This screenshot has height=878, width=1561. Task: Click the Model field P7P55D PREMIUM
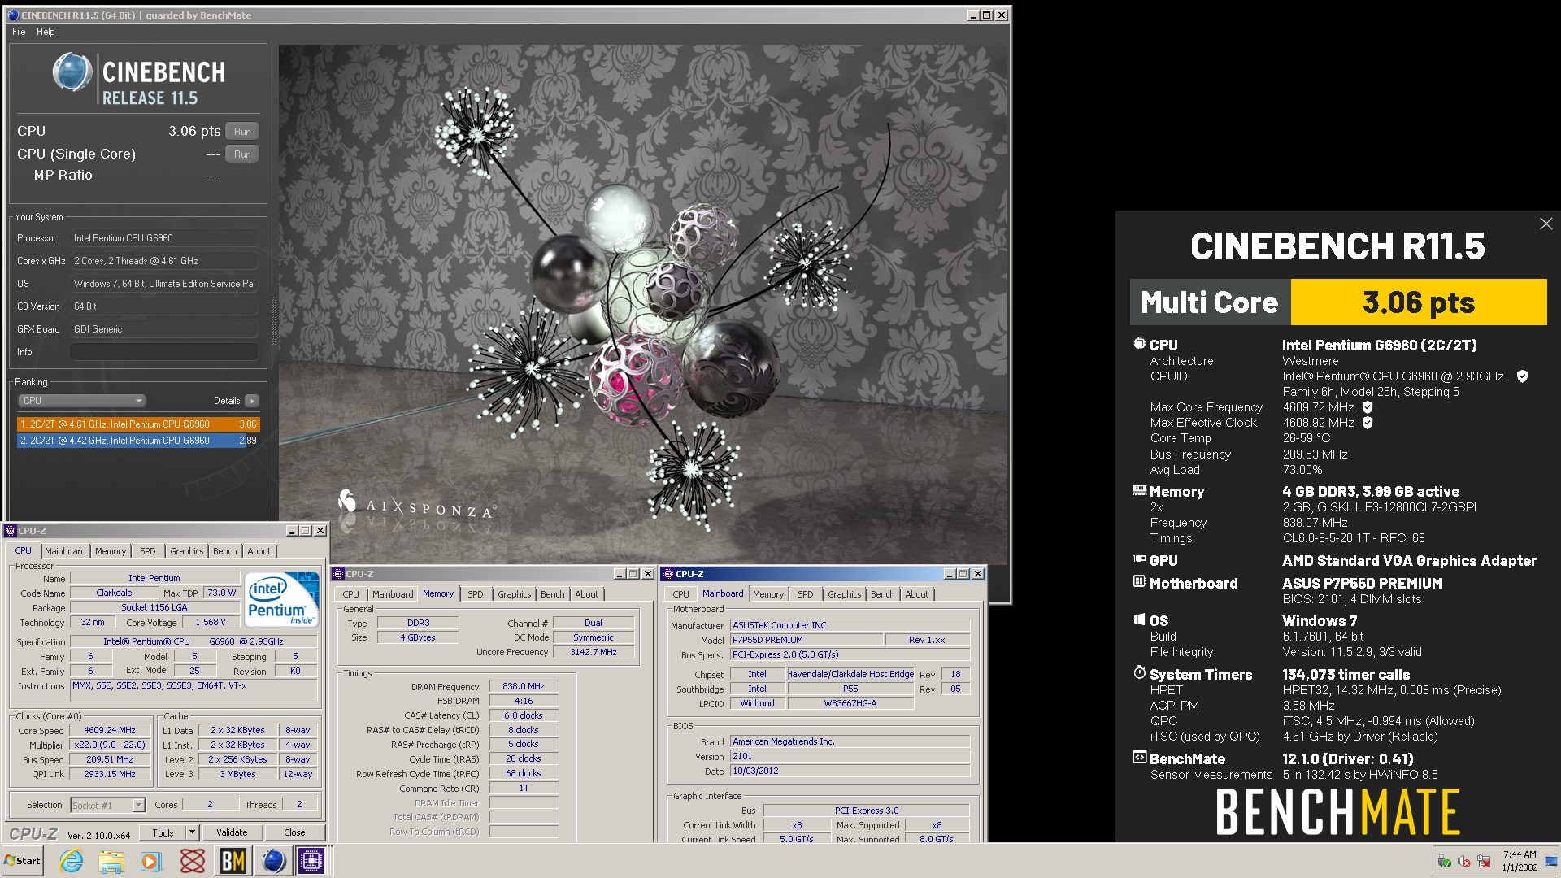click(806, 640)
